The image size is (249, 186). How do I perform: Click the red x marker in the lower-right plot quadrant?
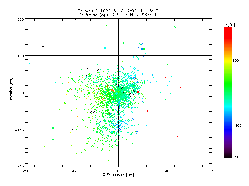[177, 137]
